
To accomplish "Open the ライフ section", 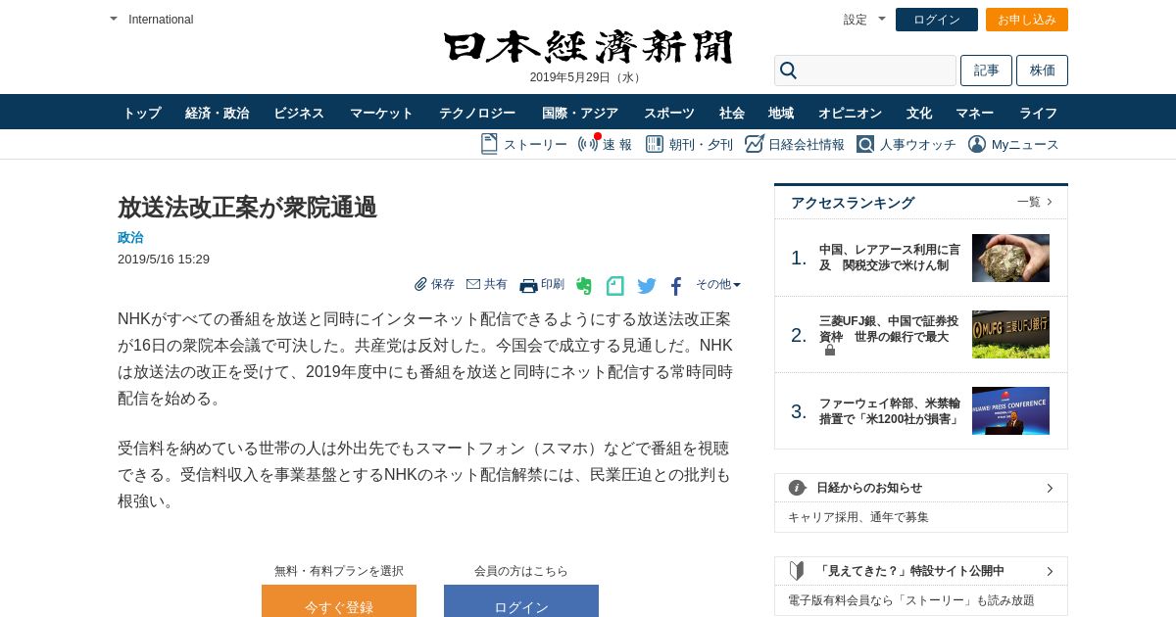I will pyautogui.click(x=1039, y=113).
